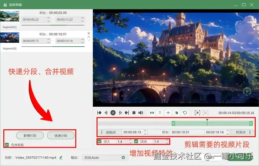Increase the 淡入 fade-in value

pyautogui.click(x=130, y=140)
